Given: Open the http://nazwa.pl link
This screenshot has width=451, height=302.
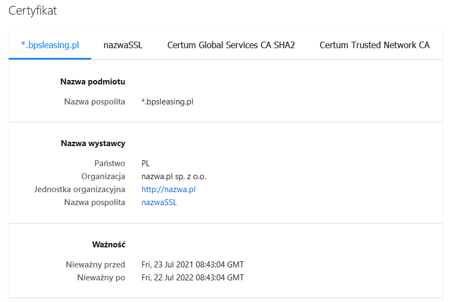Looking at the screenshot, I should [x=168, y=189].
